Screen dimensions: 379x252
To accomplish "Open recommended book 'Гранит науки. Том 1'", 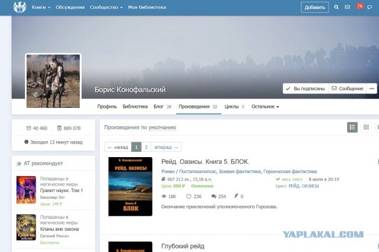I will [x=62, y=190].
